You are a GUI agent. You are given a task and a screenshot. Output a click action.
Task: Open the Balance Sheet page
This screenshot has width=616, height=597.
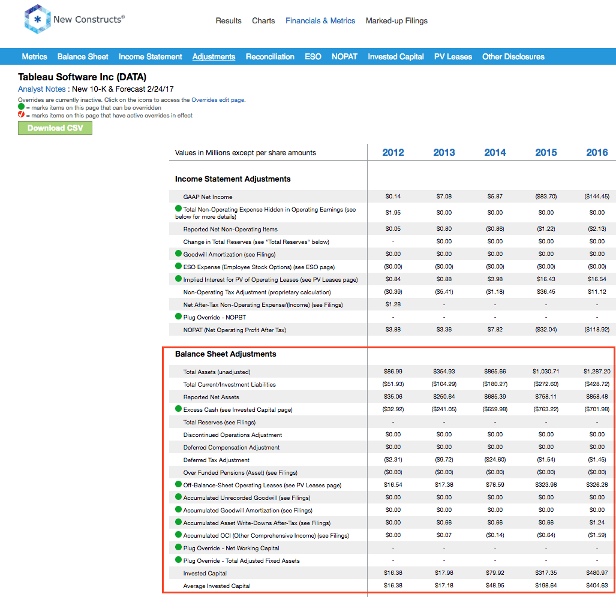(x=83, y=56)
